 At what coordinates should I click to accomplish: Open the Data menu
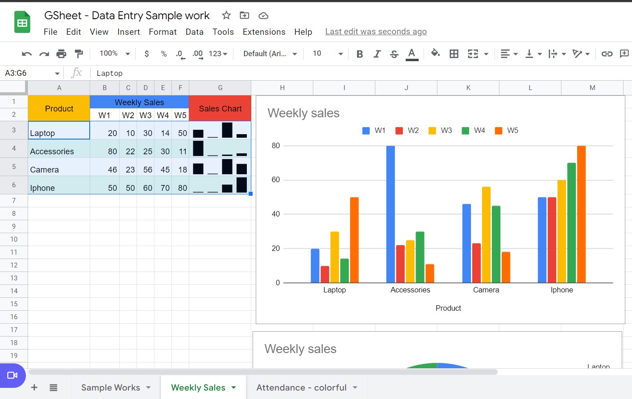click(195, 32)
